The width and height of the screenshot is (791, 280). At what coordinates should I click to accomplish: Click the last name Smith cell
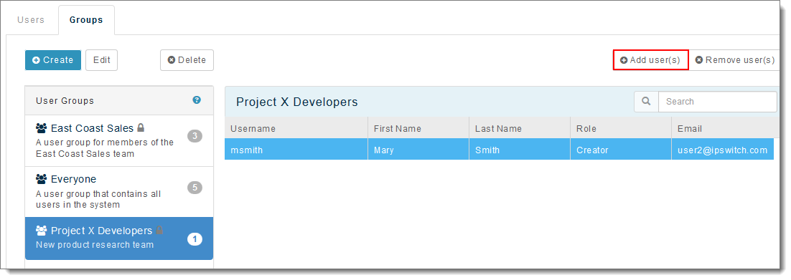pyautogui.click(x=520, y=150)
